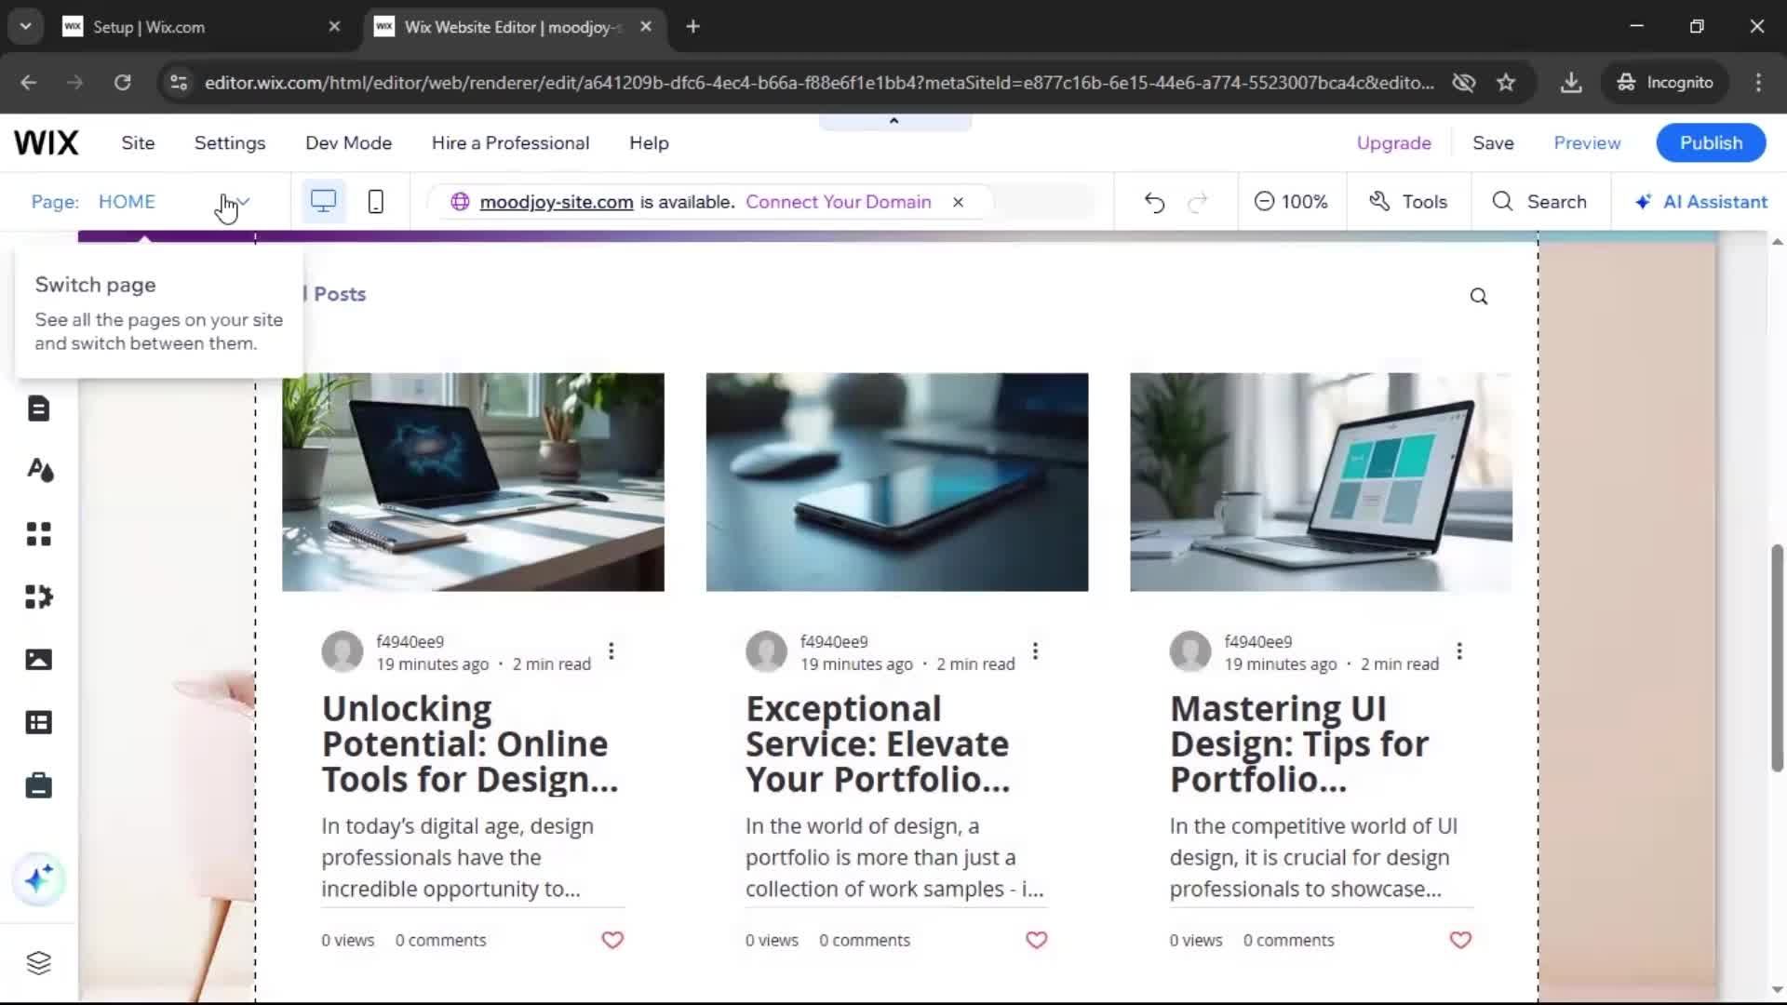Viewport: 1787px width, 1005px height.
Task: Click the blog search magnifier icon
Action: click(x=1479, y=296)
